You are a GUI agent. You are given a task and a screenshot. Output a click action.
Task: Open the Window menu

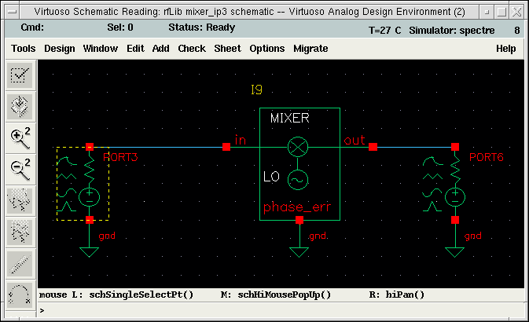(x=101, y=49)
